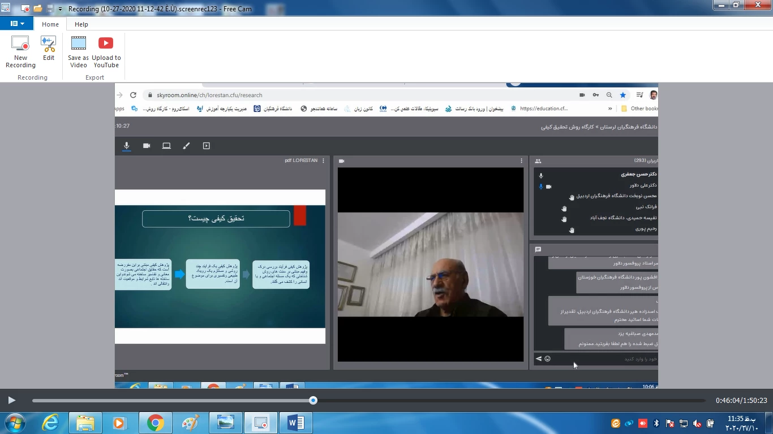Click the recorded video preview area
The height and width of the screenshot is (434, 773).
click(386, 235)
